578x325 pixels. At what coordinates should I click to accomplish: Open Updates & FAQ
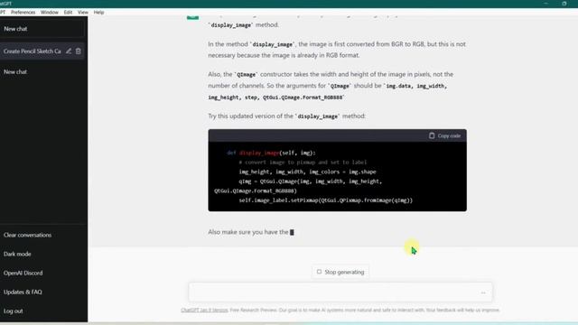pyautogui.click(x=23, y=292)
